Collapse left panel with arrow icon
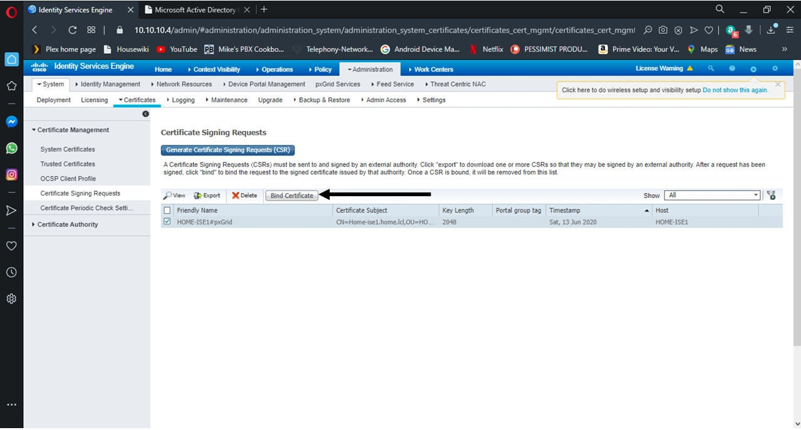This screenshot has height=430, width=801. 145,114
